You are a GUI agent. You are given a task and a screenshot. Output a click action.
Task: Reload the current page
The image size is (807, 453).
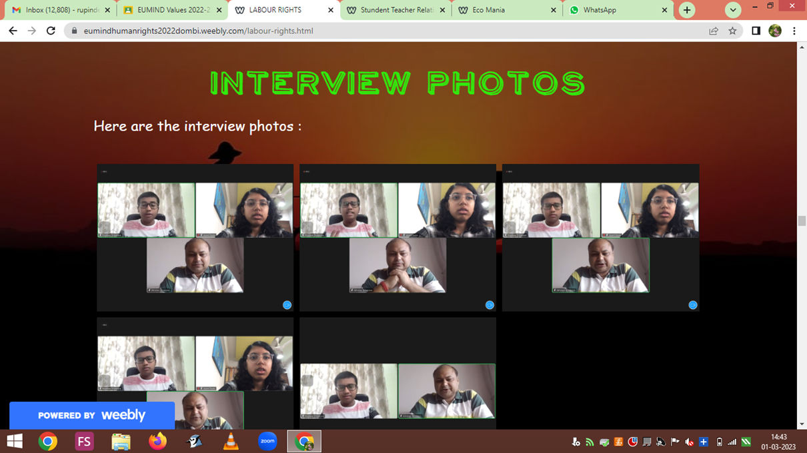click(51, 31)
